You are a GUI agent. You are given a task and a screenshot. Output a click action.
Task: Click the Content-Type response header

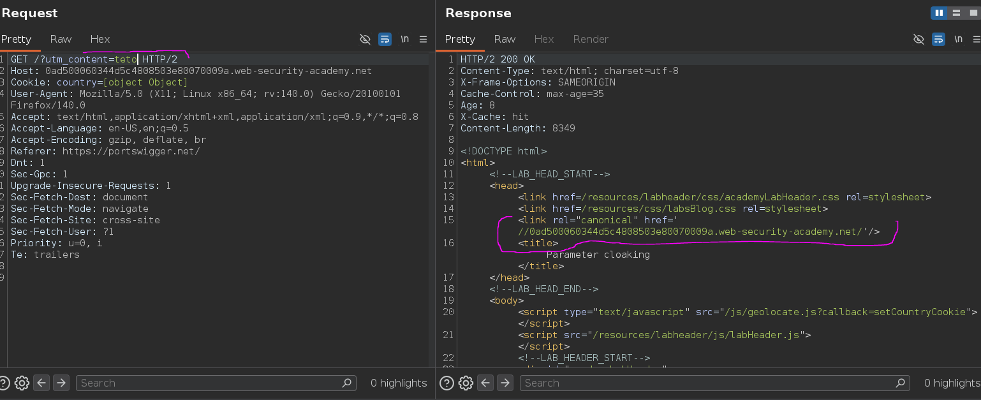coord(570,71)
